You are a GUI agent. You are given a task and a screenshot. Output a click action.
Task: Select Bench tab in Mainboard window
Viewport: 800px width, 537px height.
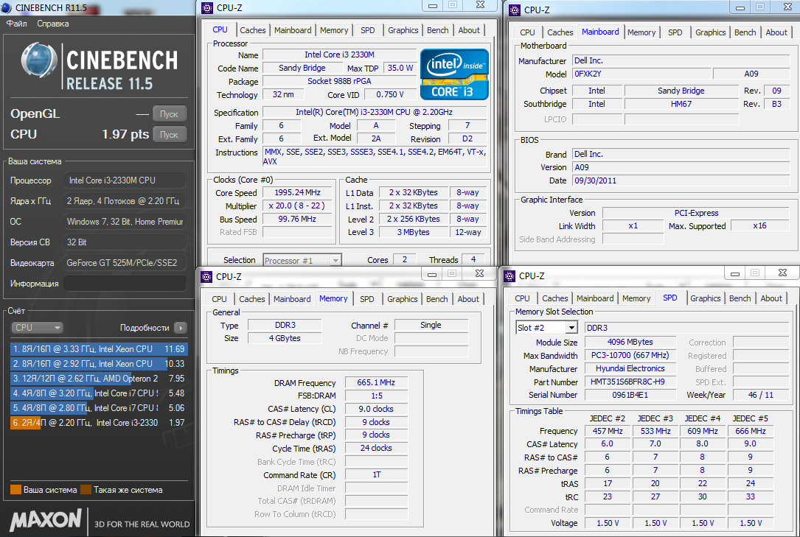745,32
